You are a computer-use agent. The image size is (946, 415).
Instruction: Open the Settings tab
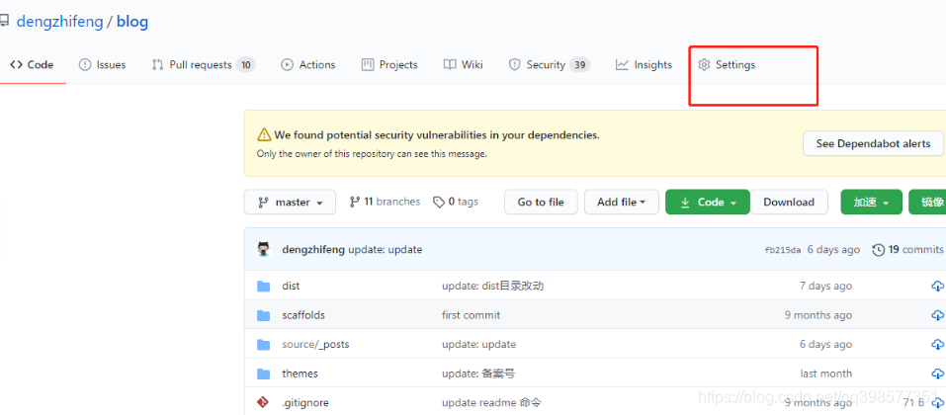(727, 64)
